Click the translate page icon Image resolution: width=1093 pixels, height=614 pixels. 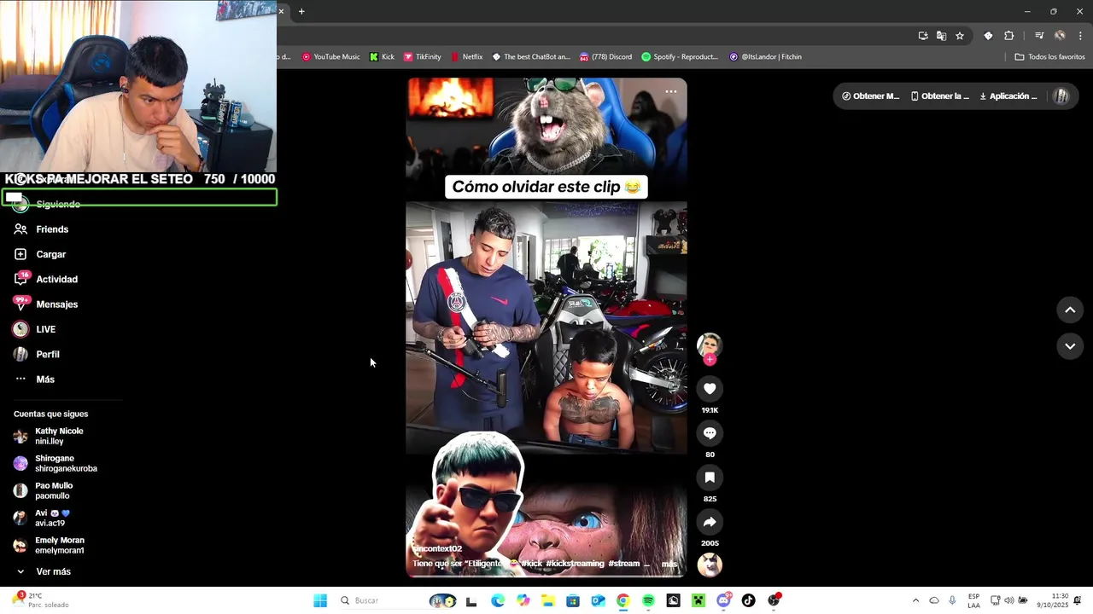[941, 36]
